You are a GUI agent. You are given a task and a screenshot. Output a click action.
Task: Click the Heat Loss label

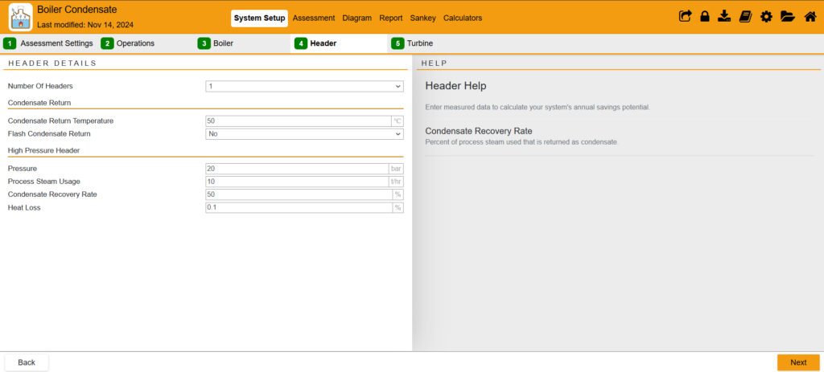[24, 208]
